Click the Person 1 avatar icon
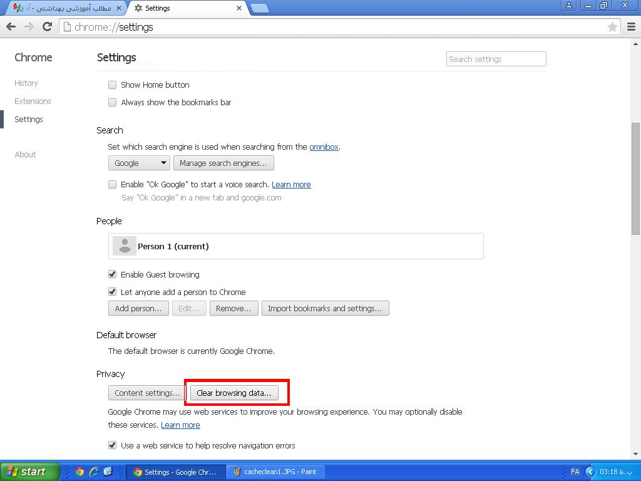The width and height of the screenshot is (641, 481). tap(125, 246)
